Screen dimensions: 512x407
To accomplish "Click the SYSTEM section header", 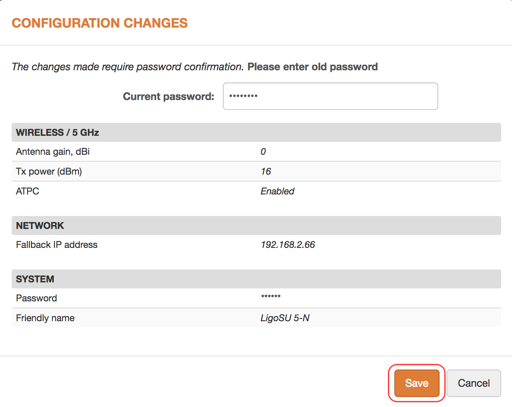I will click(x=34, y=279).
